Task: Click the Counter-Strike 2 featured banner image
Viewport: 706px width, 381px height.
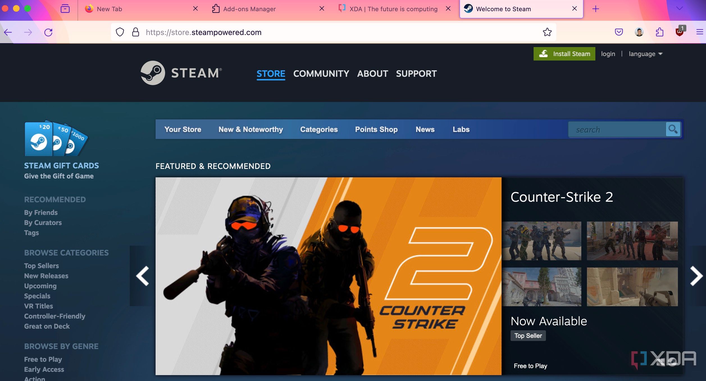Action: [x=328, y=276]
